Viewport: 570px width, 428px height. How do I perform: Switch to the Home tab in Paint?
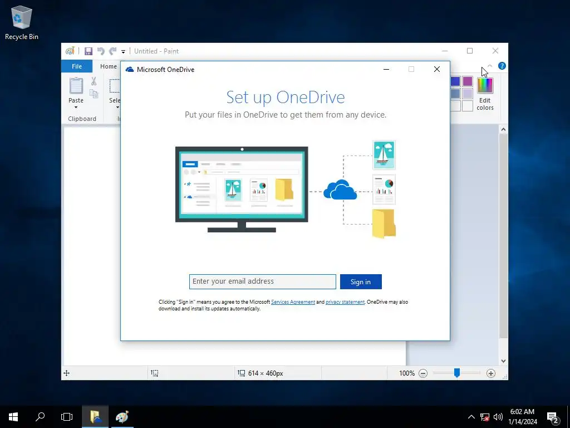(x=109, y=66)
